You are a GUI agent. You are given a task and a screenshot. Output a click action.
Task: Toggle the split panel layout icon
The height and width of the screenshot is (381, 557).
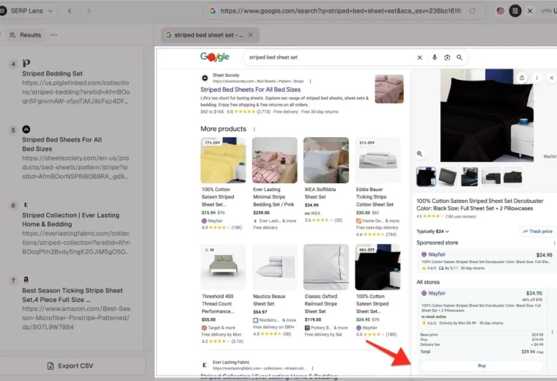pos(515,11)
